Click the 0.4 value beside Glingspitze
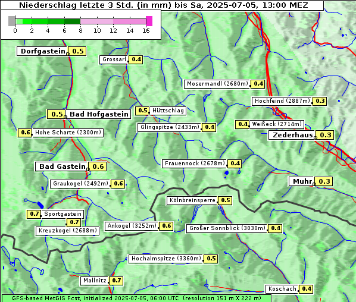The height and width of the screenshot is (302, 356). 209,127
